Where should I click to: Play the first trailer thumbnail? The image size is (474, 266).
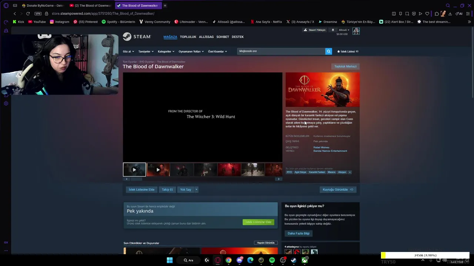(134, 170)
